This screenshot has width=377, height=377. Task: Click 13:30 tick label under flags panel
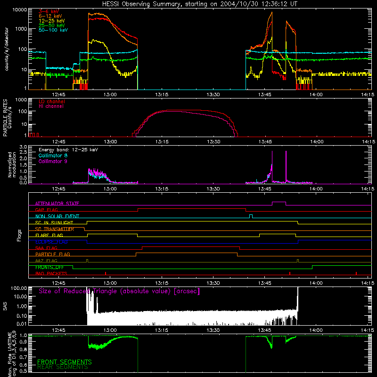click(x=213, y=283)
